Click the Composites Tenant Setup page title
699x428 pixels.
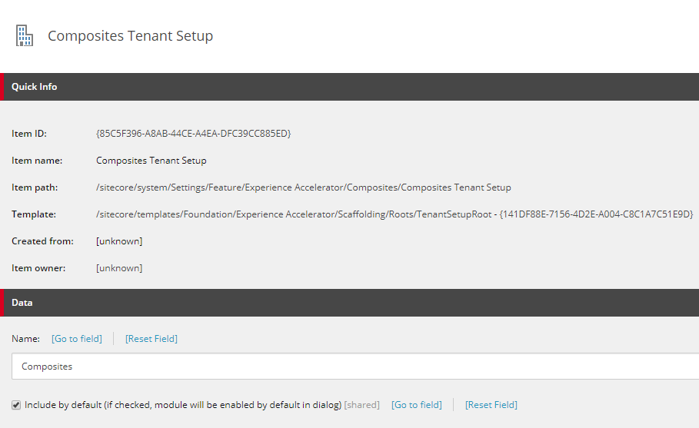(130, 35)
